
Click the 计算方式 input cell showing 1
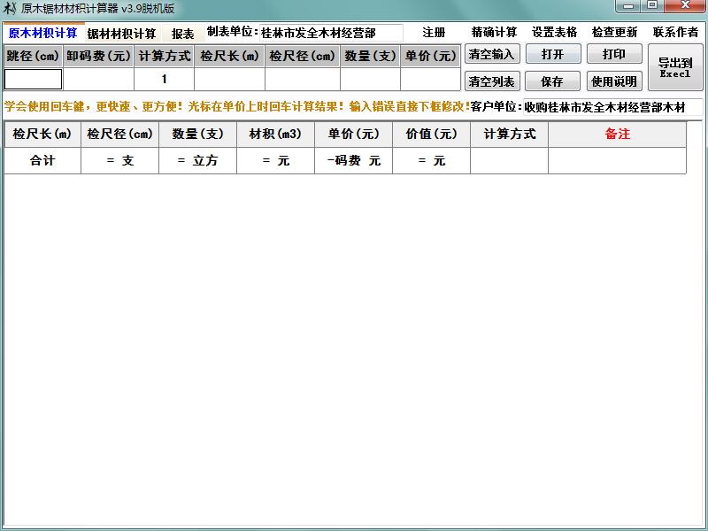pyautogui.click(x=165, y=79)
